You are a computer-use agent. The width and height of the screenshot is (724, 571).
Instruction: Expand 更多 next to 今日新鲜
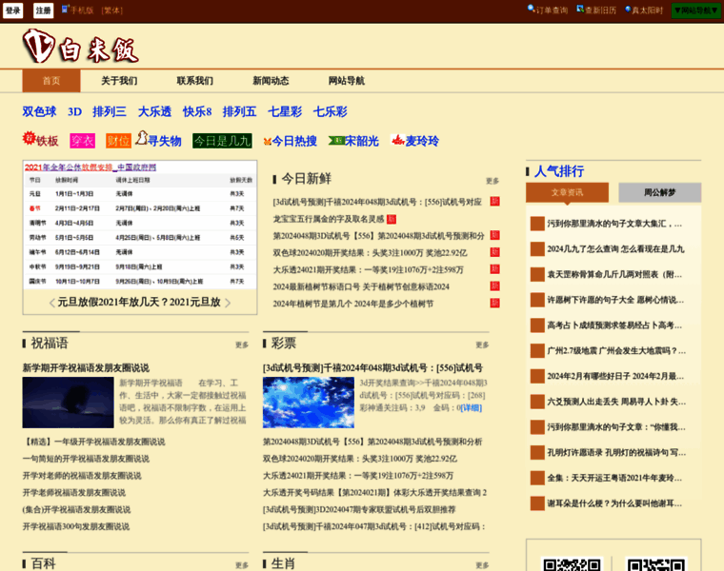pos(492,181)
